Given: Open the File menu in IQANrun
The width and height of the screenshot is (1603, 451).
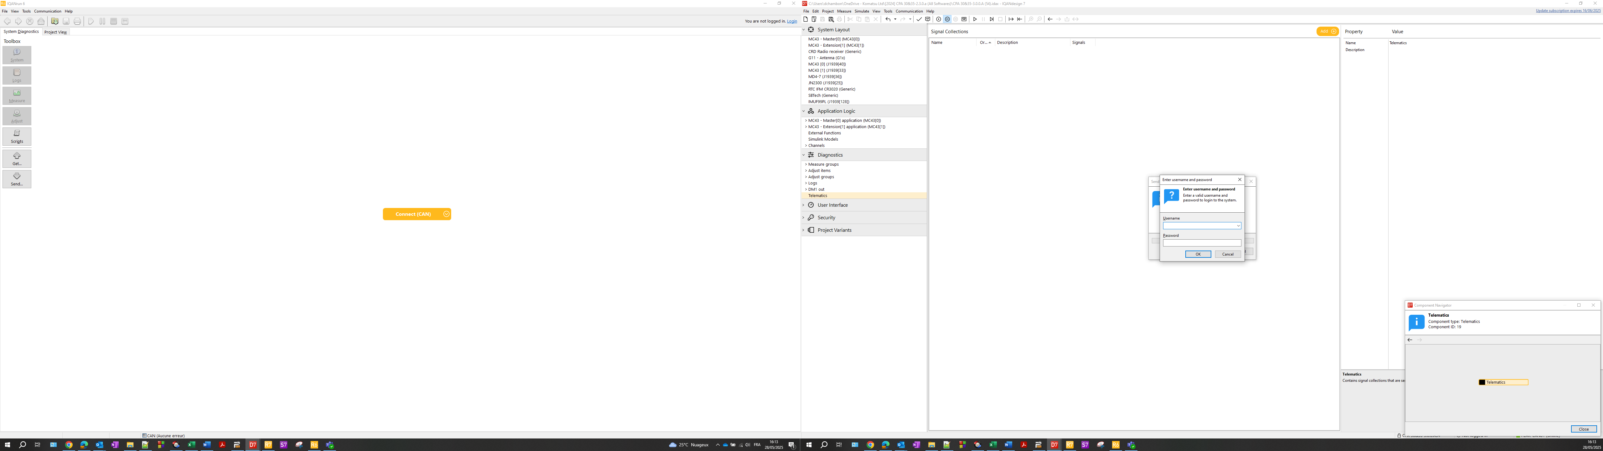Looking at the screenshot, I should 4,11.
